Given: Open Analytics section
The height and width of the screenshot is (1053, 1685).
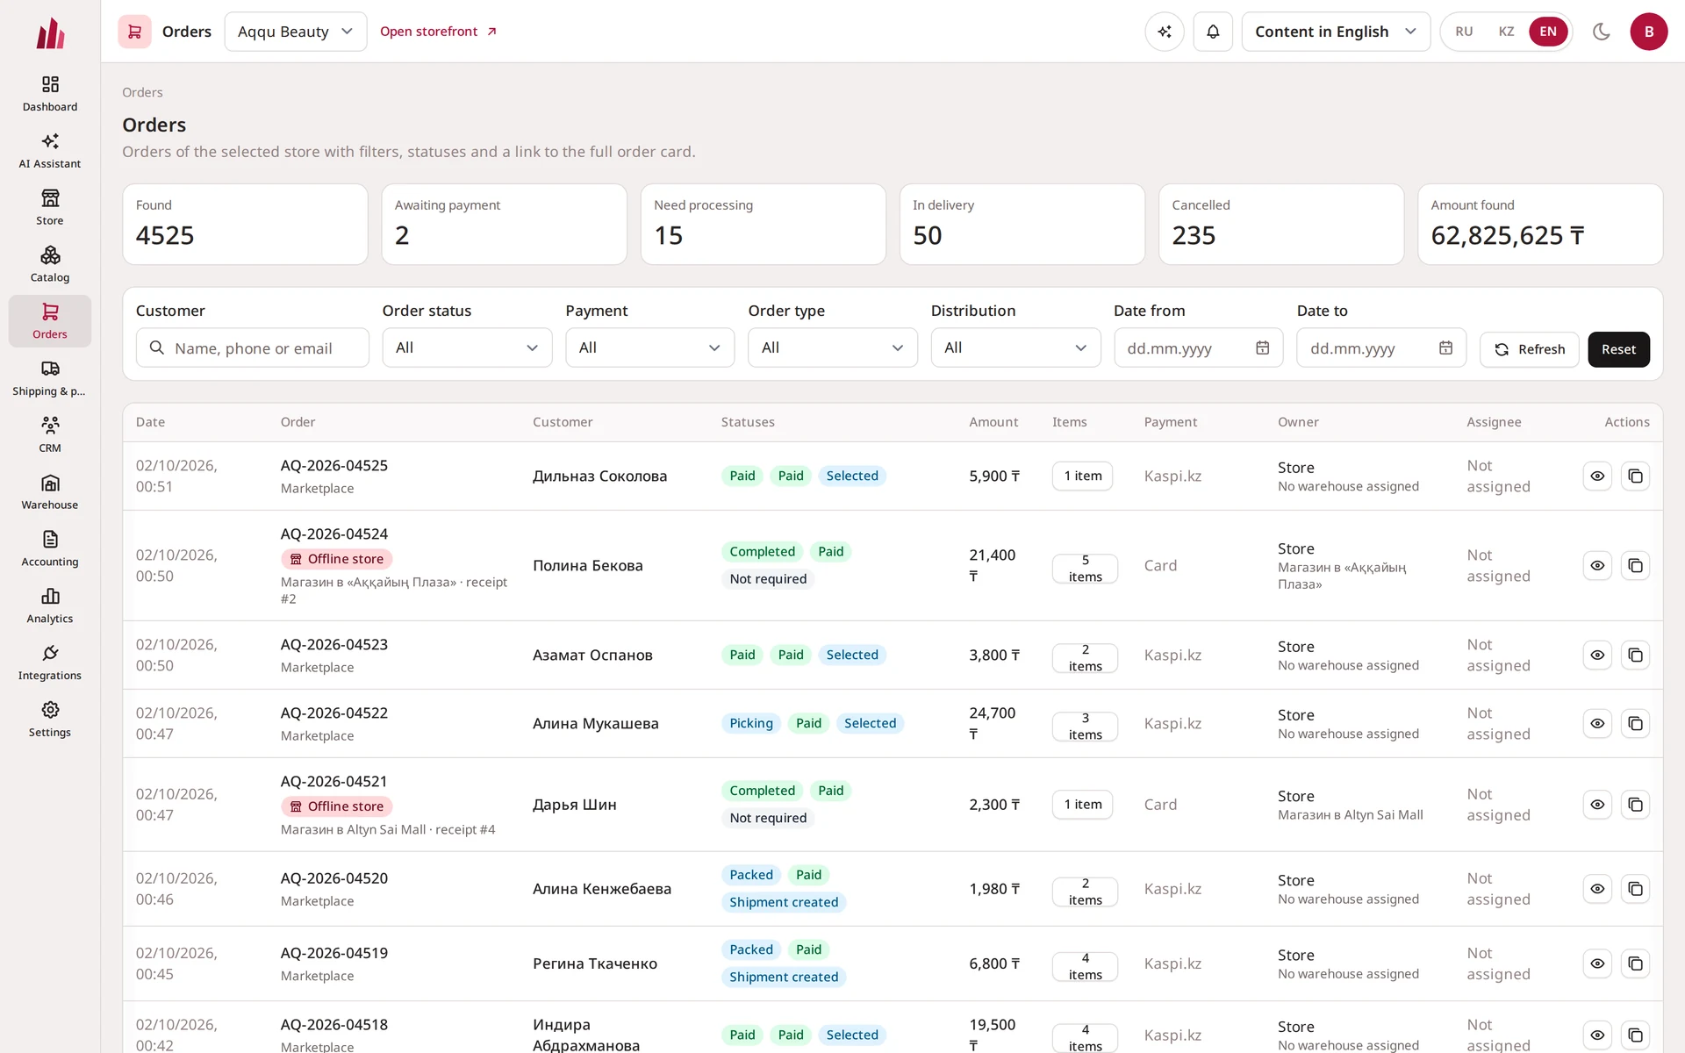Looking at the screenshot, I should (50, 606).
